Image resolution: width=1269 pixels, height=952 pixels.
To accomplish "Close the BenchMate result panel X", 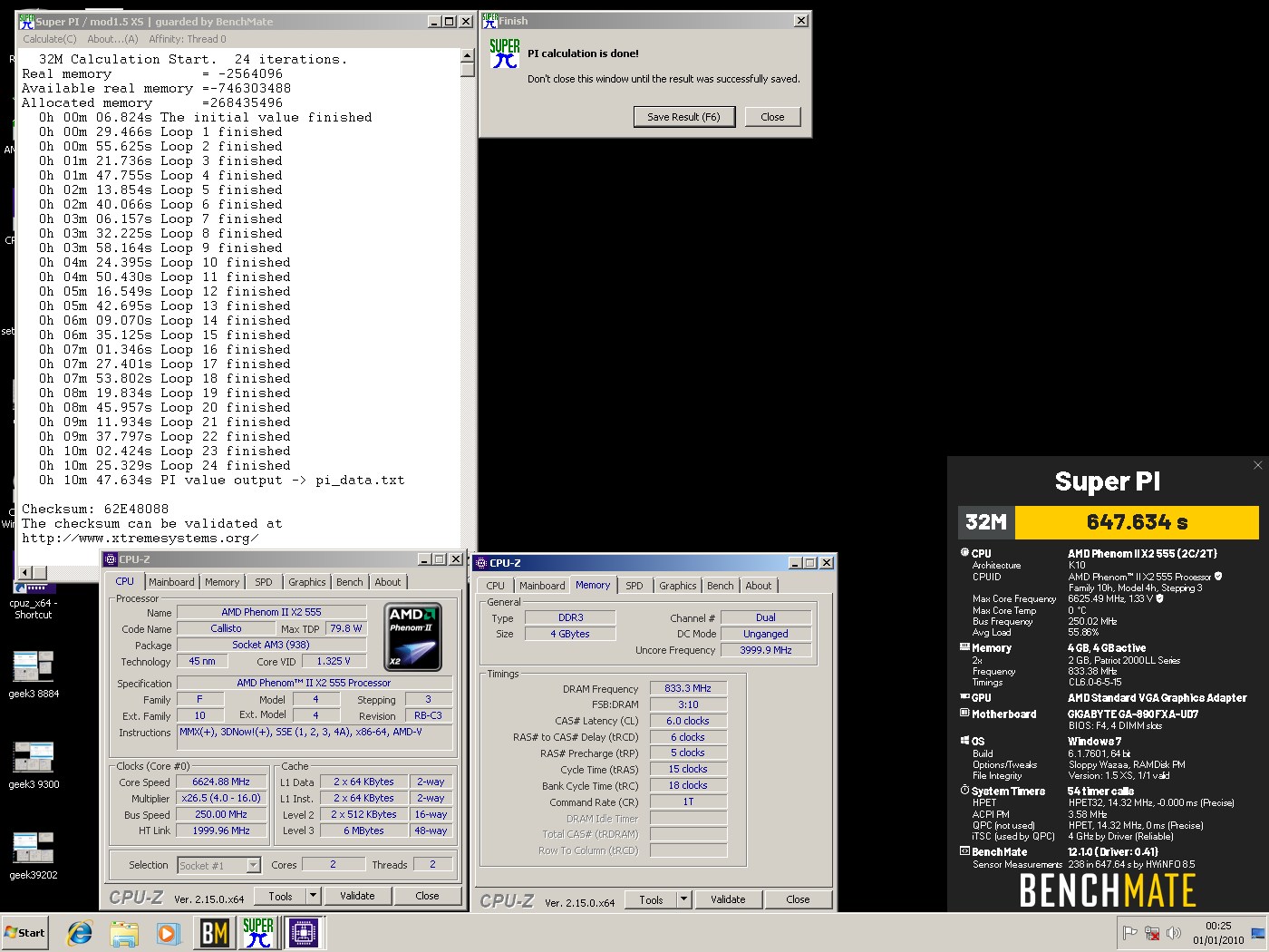I will pyautogui.click(x=1257, y=465).
